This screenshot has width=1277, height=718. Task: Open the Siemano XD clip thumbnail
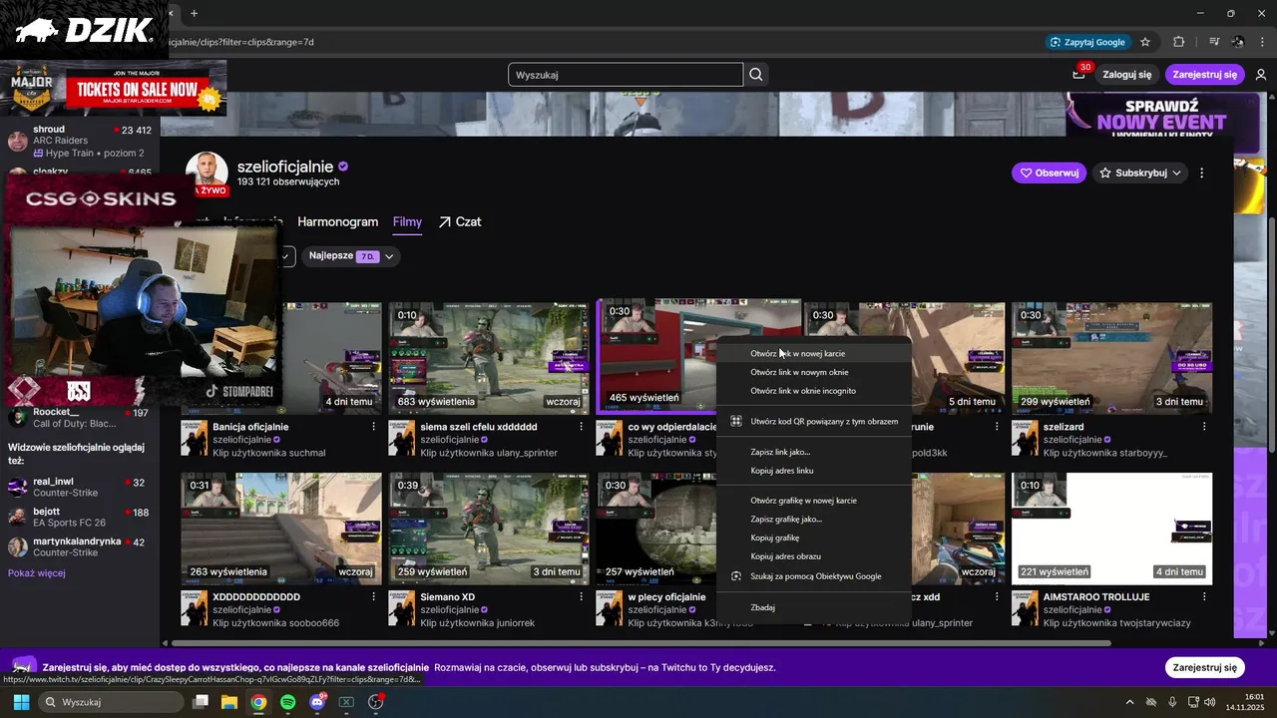489,529
